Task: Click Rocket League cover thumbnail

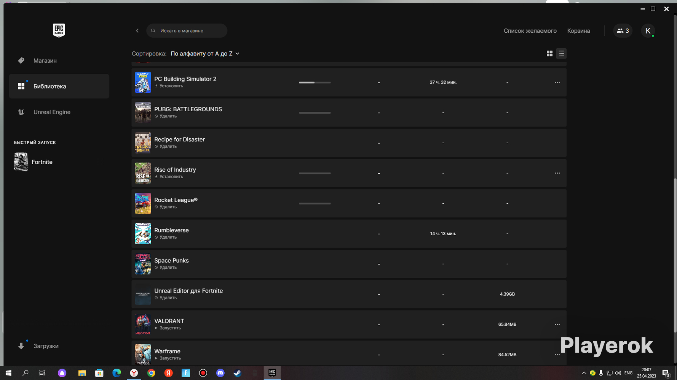Action: coord(143,203)
